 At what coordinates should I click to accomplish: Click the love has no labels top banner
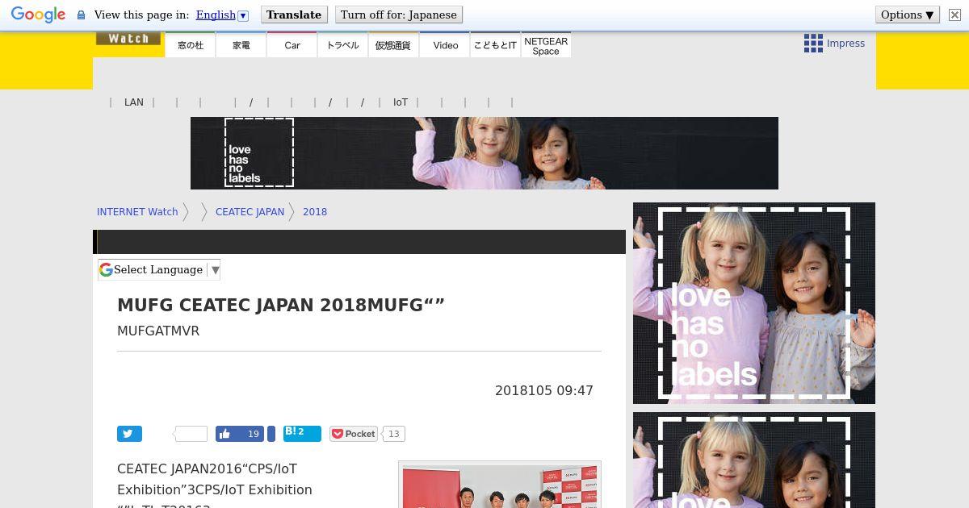[x=484, y=153]
